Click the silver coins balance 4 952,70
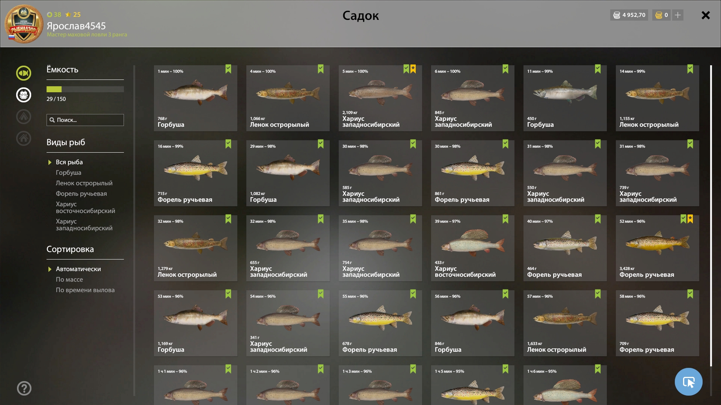721x405 pixels. pyautogui.click(x=629, y=15)
